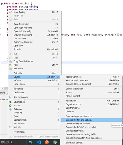
Task: Toggle the Validate checkbox
Action: pyautogui.click(x=10, y=127)
